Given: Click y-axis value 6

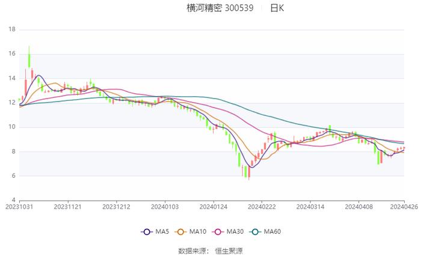Looking at the screenshot, I should (14, 176).
